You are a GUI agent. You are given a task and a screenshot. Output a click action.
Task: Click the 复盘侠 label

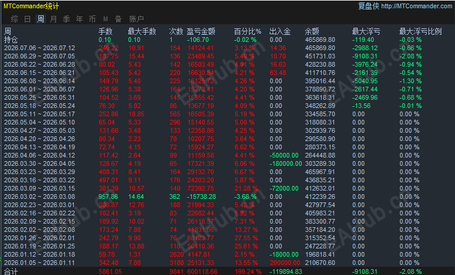tap(368, 6)
